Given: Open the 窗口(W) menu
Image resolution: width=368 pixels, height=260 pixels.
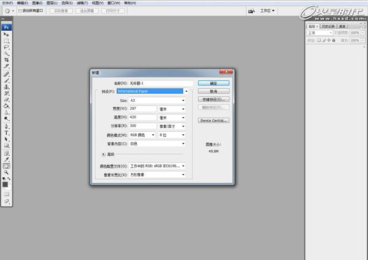Looking at the screenshot, I should pos(114,3).
